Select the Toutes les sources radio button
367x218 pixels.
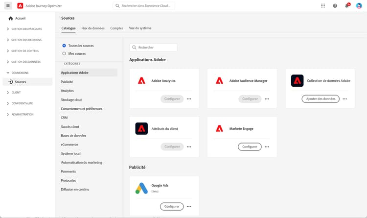64,46
